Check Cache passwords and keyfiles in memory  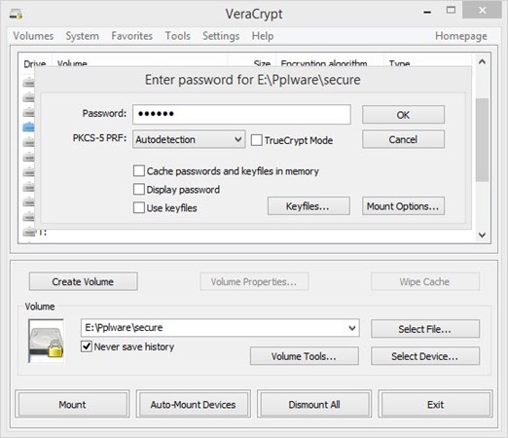point(139,170)
